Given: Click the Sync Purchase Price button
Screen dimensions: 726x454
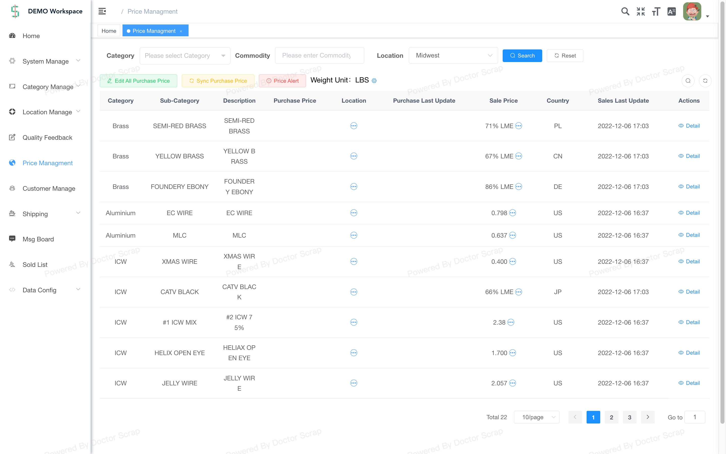Looking at the screenshot, I should tap(218, 81).
